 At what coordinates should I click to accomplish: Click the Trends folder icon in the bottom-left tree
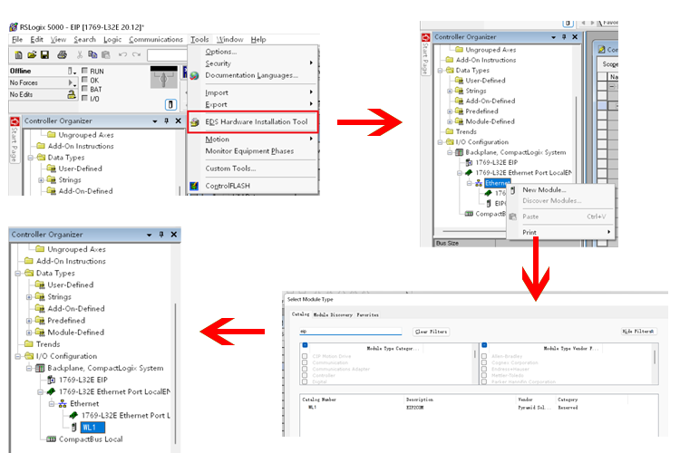point(29,343)
